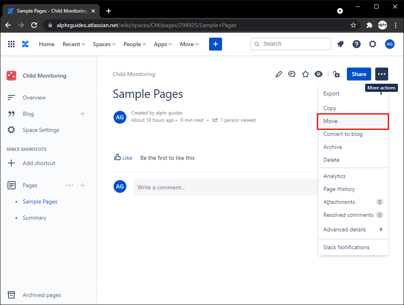Toggle Like on this page

point(123,158)
